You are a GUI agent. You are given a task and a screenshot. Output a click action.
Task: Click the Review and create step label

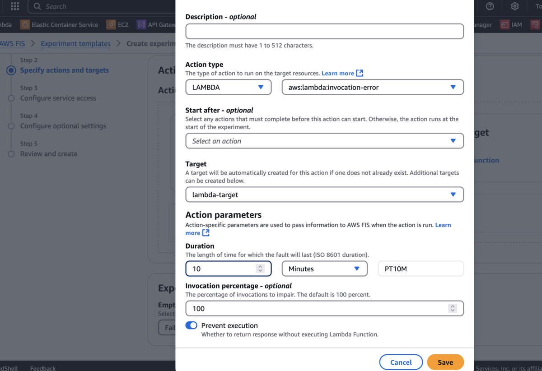pyautogui.click(x=49, y=153)
